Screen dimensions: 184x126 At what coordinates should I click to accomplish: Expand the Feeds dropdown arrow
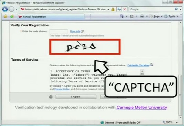click(x=136, y=16)
